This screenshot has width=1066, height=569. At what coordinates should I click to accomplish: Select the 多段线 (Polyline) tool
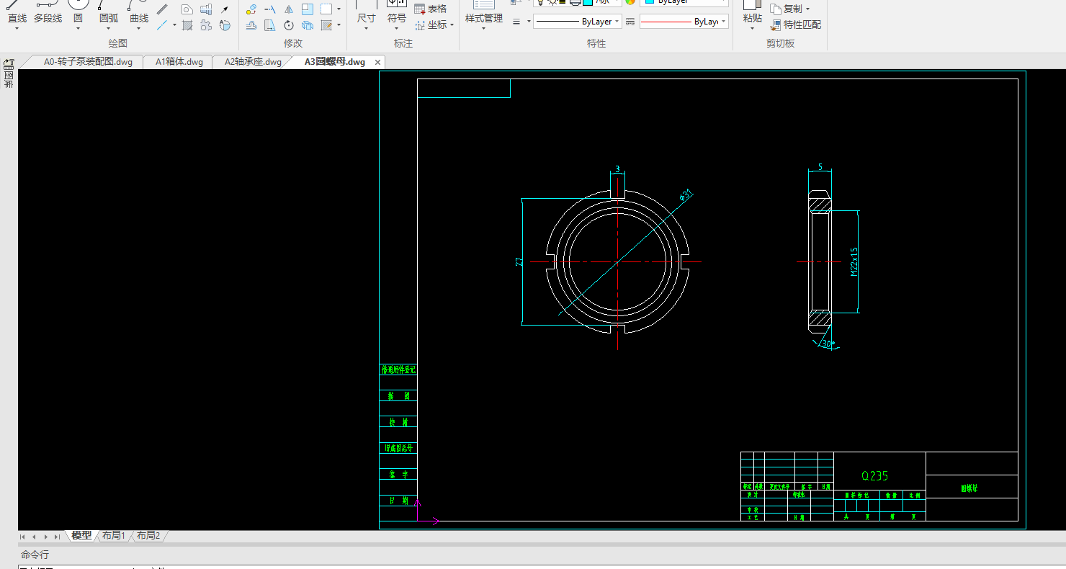click(48, 17)
